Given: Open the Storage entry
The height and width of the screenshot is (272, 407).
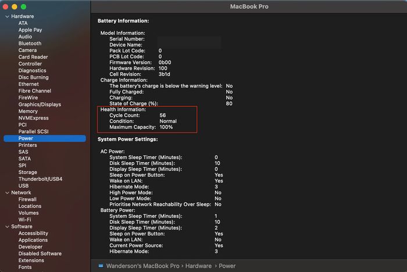Looking at the screenshot, I should pyautogui.click(x=28, y=172).
